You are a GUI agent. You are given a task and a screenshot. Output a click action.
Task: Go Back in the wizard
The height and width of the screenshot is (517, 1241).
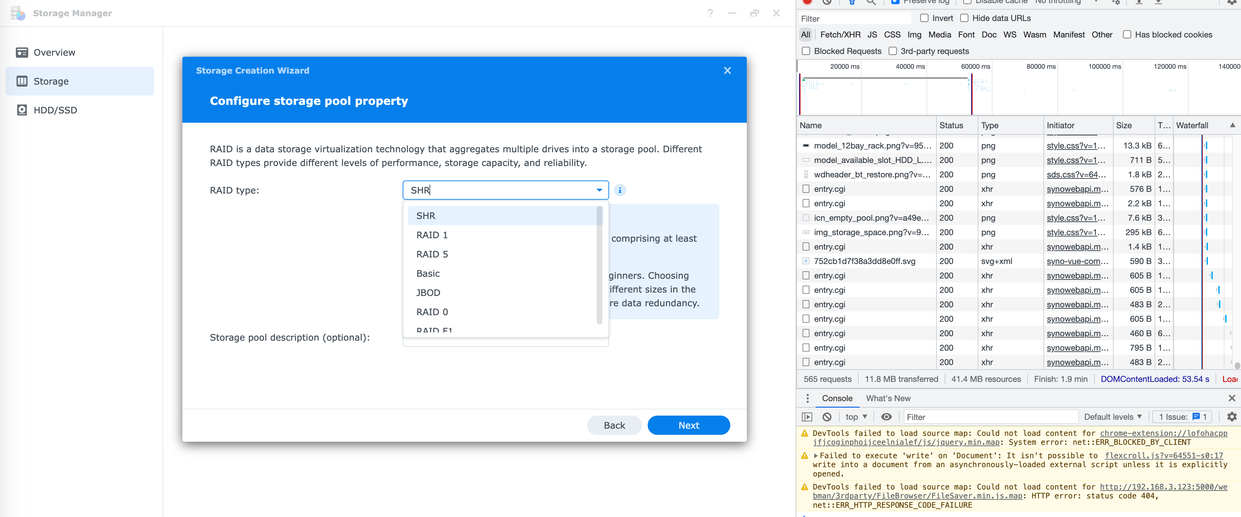coord(614,425)
